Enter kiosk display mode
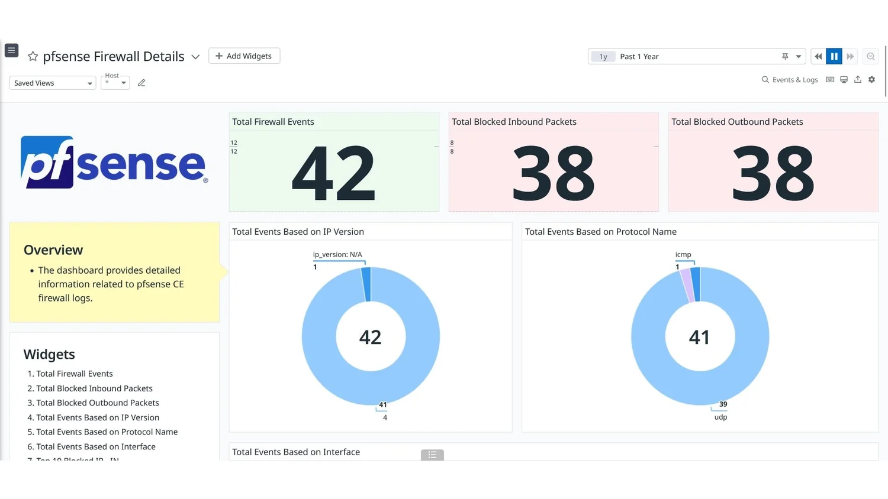 [844, 79]
